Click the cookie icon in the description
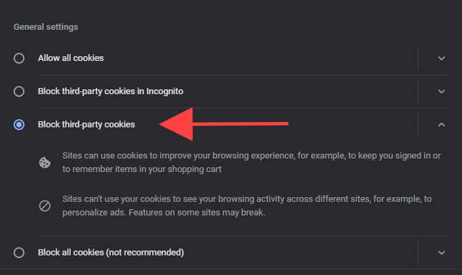 (45, 163)
